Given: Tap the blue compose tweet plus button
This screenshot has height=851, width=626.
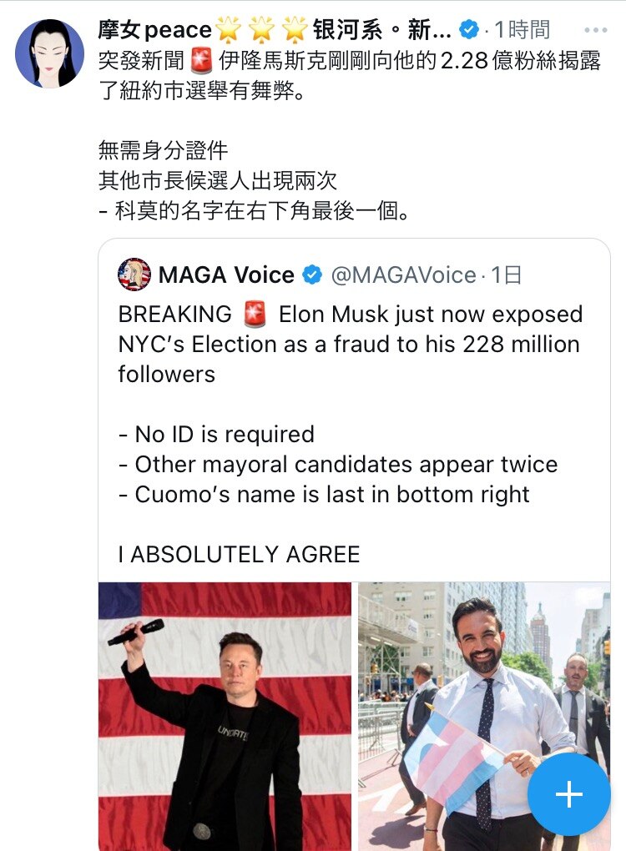Looking at the screenshot, I should tap(568, 794).
